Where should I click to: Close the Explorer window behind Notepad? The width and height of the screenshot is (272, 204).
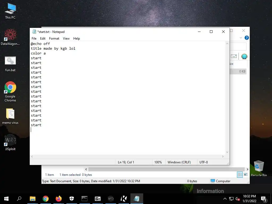click(244, 31)
